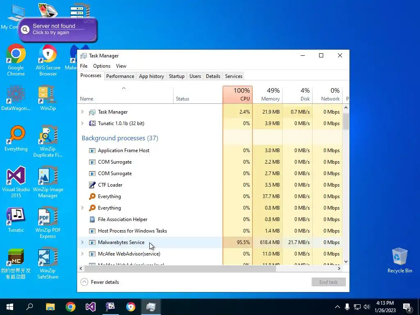Open WinZip PDF Express desktop icon
Screen dimensions: 420x315
click(x=48, y=223)
